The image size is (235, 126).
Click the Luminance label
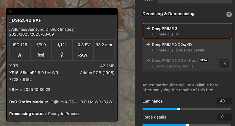coord(153,101)
